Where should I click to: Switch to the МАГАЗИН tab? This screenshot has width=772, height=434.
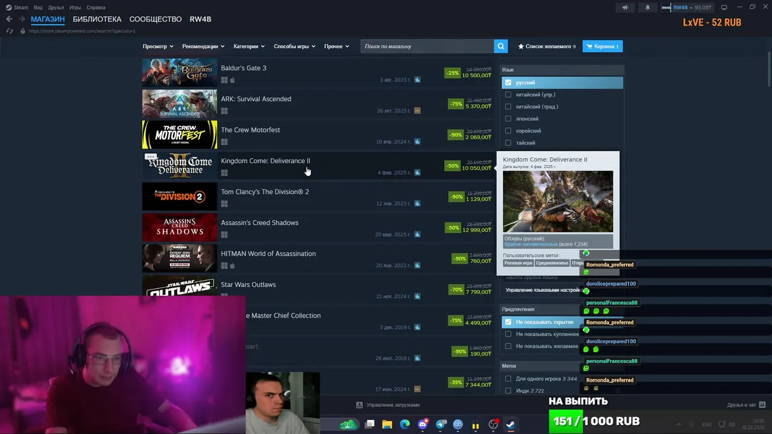click(x=48, y=19)
